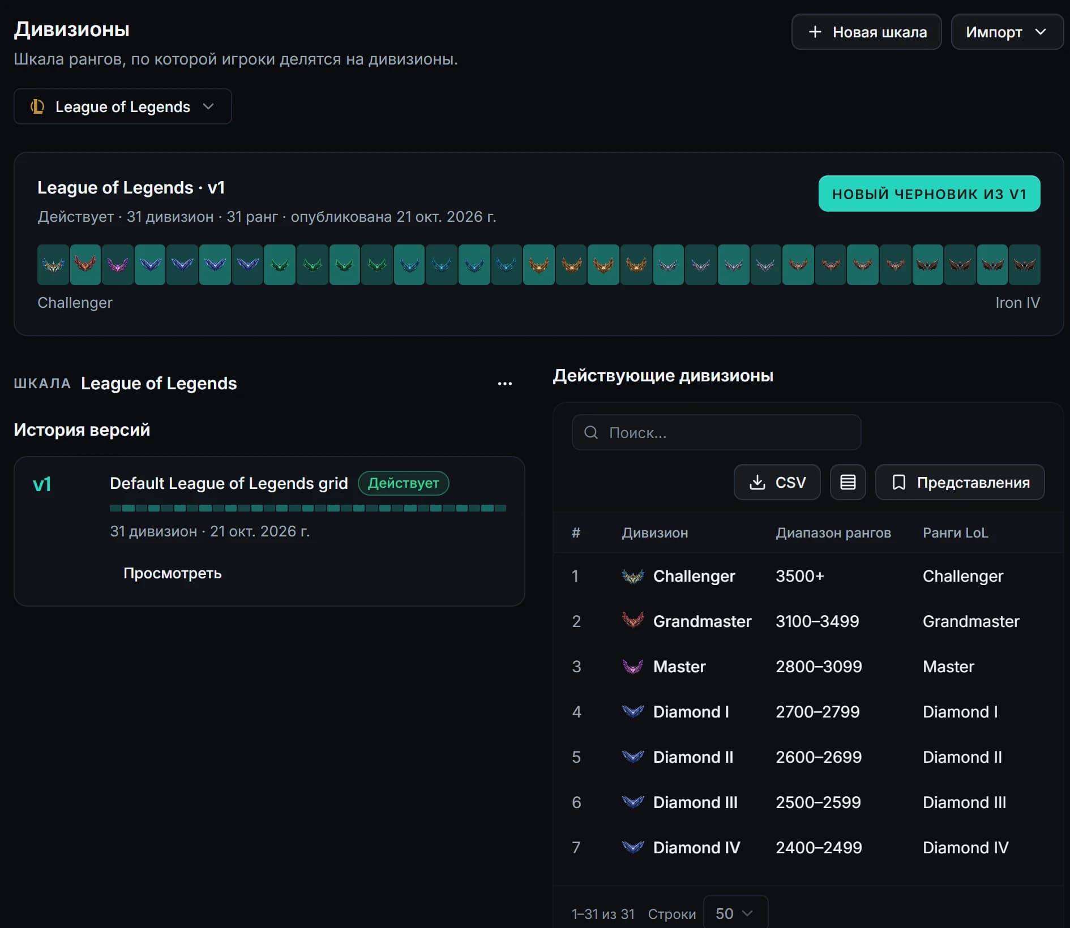Select the Grandmaster table row
The width and height of the screenshot is (1070, 928).
click(808, 621)
